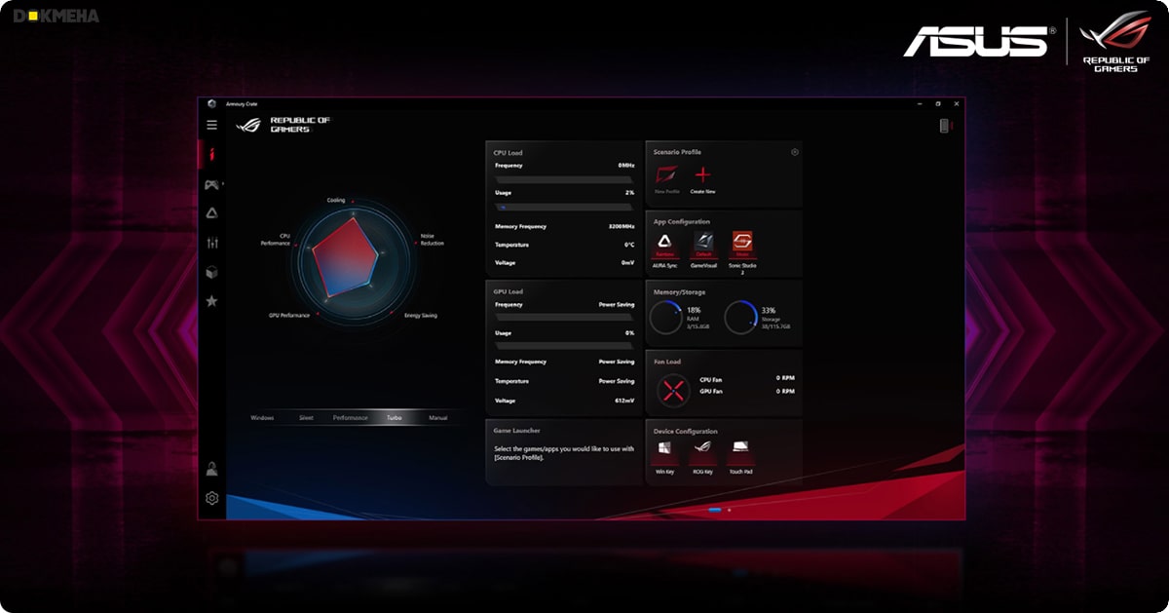
Task: Click the Republic of Gamers logo
Action: tap(283, 125)
